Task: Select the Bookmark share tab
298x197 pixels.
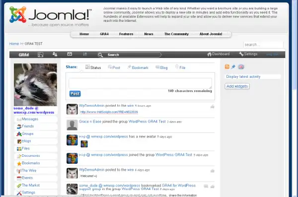Action: coord(138,67)
